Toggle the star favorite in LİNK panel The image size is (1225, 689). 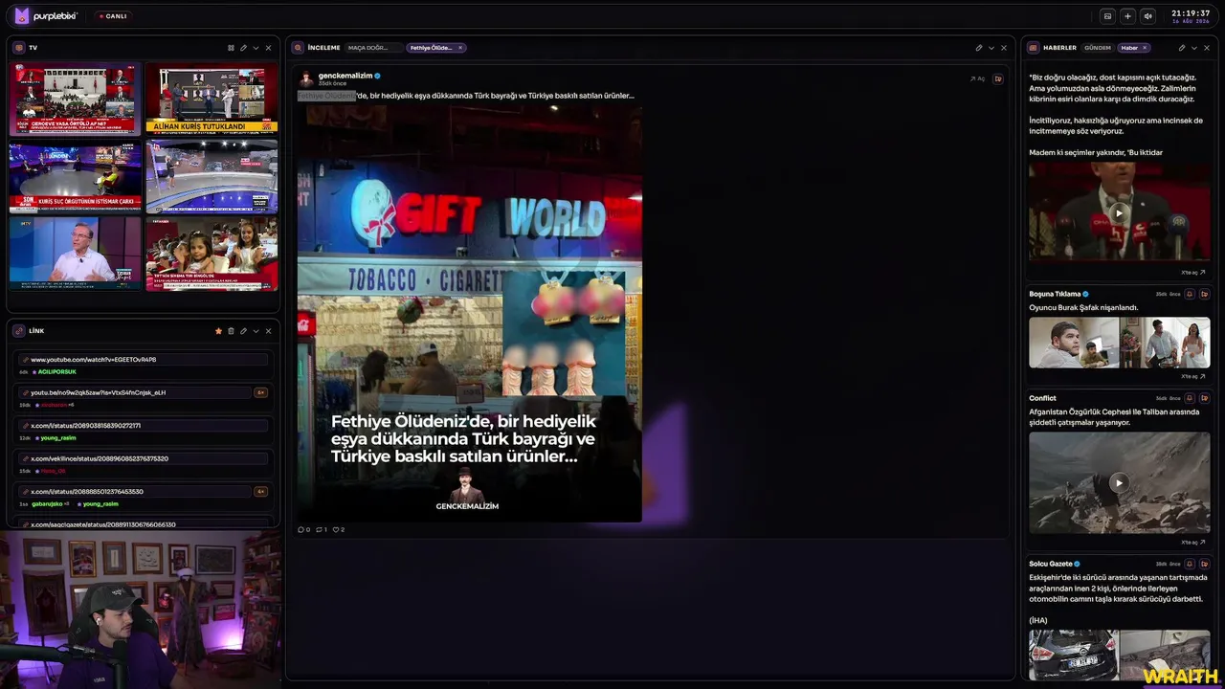[218, 331]
